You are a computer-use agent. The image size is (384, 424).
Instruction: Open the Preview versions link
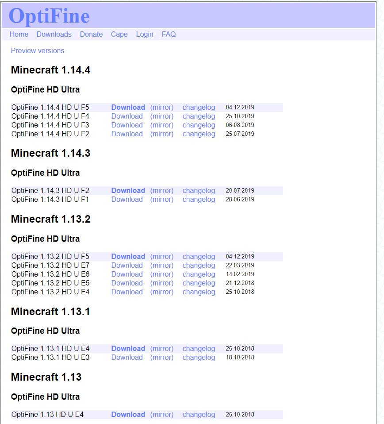38,50
